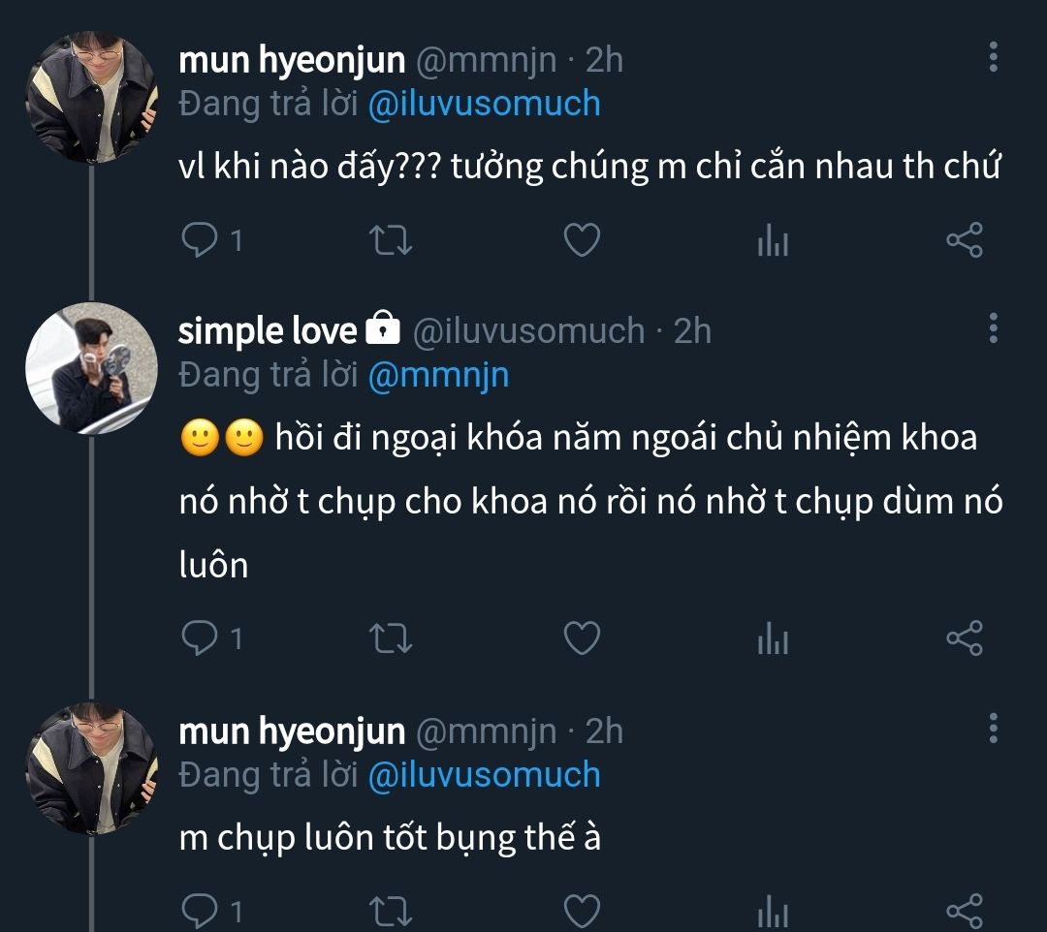Open more options on simple love tweet

click(x=993, y=329)
